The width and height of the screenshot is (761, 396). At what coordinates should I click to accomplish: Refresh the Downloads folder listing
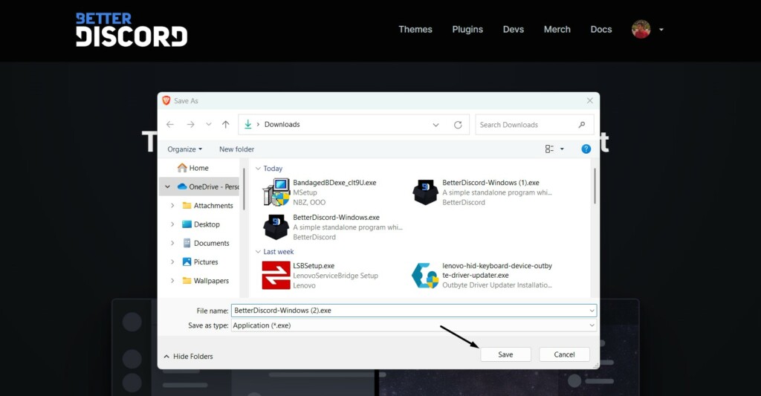coord(458,125)
